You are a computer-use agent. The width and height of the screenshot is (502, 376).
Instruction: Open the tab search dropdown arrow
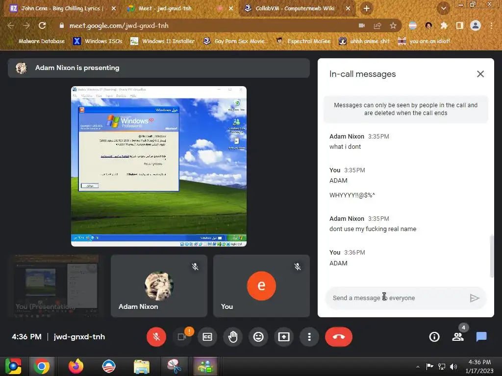pos(443,9)
